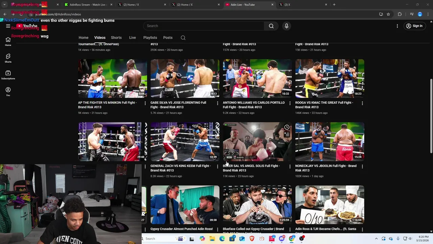
Task: Open Microsoft Store from the taskbar
Action: 232,239
